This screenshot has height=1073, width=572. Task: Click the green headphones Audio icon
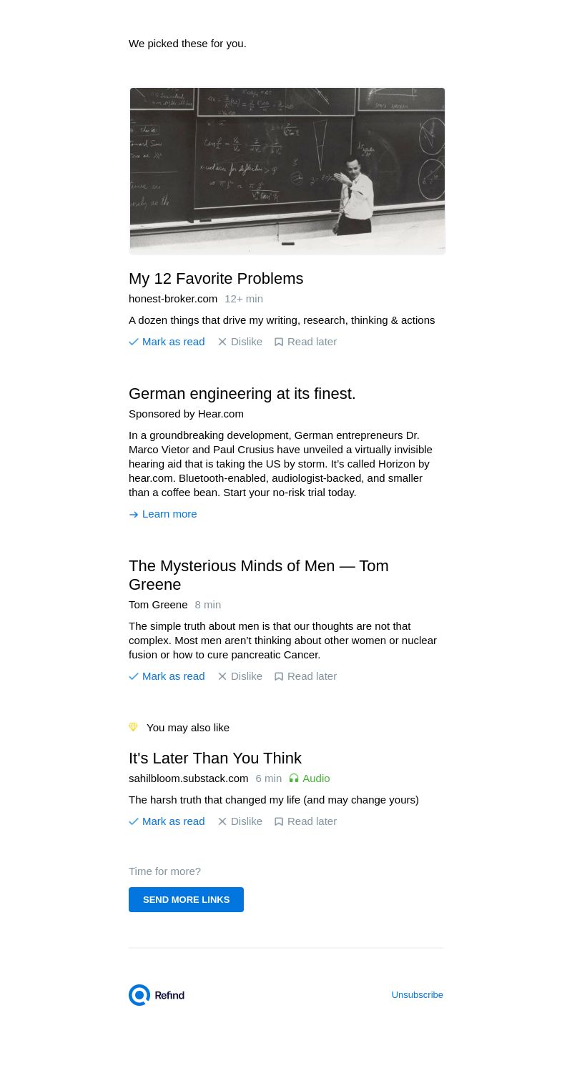[x=294, y=778]
